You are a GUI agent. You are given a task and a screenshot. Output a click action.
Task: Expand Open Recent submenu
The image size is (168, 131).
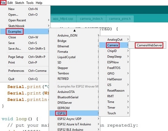click(x=25, y=20)
